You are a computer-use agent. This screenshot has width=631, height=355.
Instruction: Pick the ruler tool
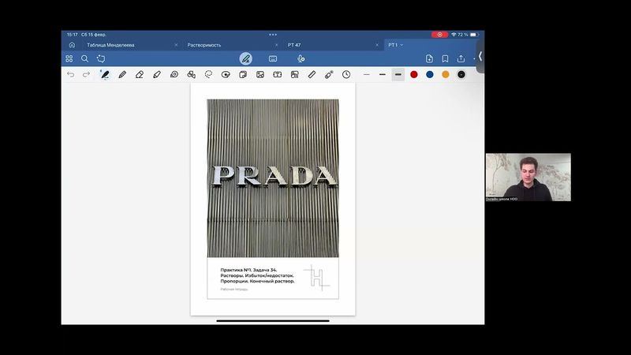tap(312, 74)
